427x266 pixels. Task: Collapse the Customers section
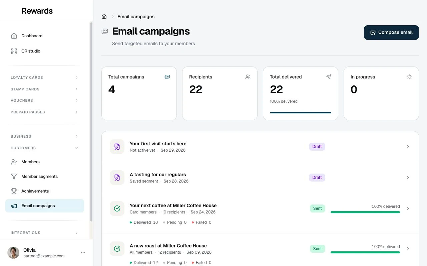(45, 148)
